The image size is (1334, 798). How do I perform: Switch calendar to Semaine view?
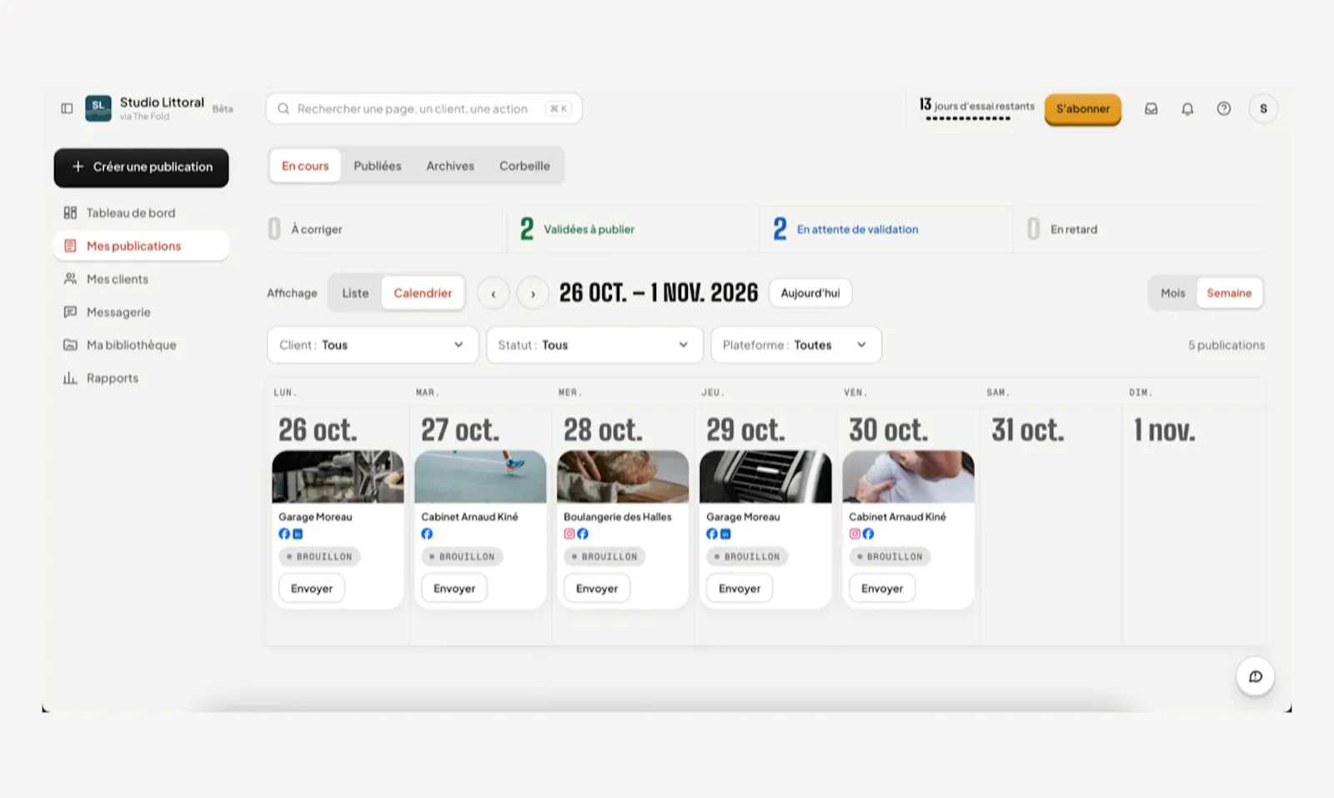point(1229,293)
